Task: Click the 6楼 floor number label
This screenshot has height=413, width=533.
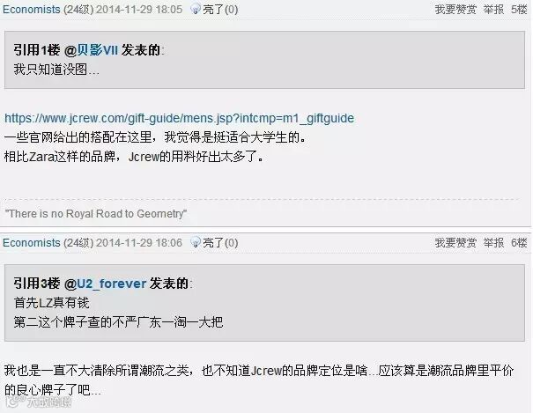Action: tap(519, 242)
